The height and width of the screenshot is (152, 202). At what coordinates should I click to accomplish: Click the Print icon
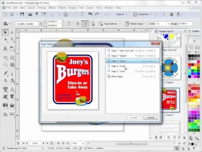pos(30,14)
